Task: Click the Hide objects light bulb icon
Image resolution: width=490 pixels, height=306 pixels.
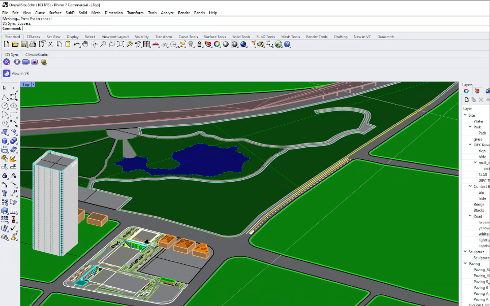Action: pyautogui.click(x=191, y=45)
